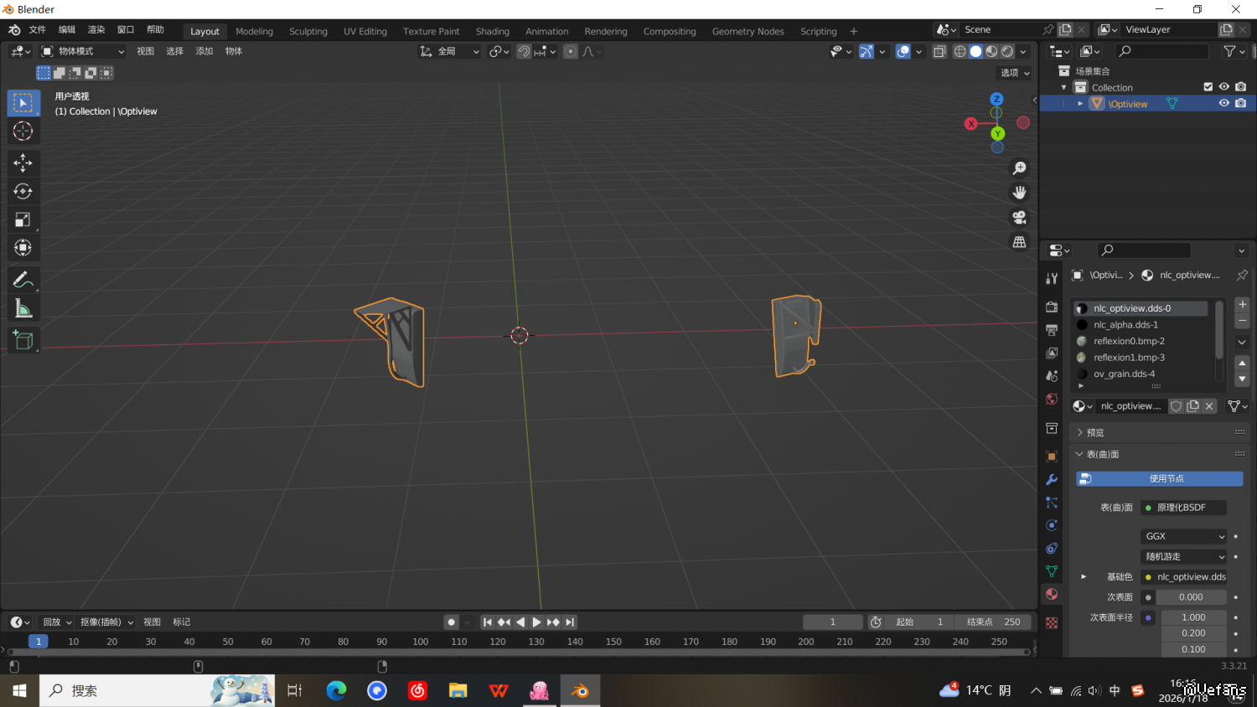Open the Render menu in the top bar
Image resolution: width=1257 pixels, height=707 pixels.
click(x=96, y=30)
